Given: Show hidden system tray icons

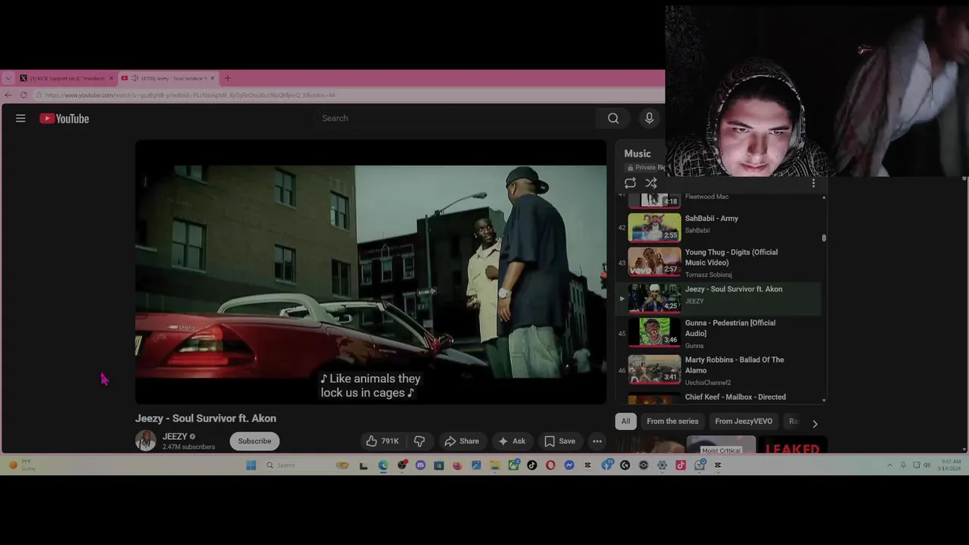Looking at the screenshot, I should click(890, 466).
